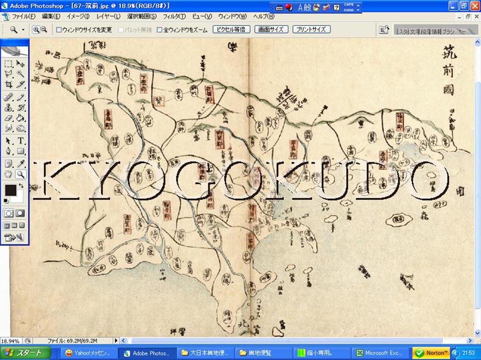481x360 pixels.
Task: Select the Clone Stamp tool
Action: coord(8,107)
